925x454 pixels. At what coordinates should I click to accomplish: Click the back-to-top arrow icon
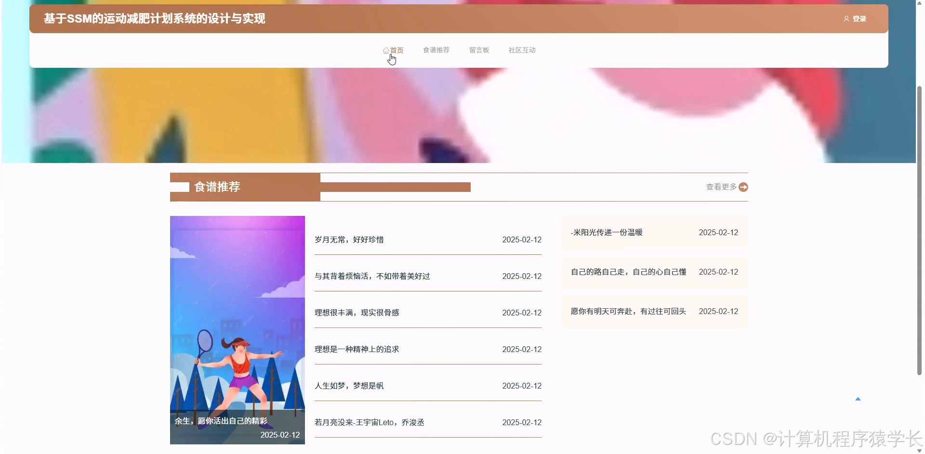point(858,399)
